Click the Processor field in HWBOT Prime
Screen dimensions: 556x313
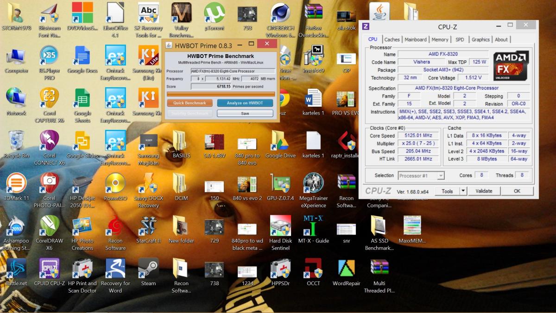[233, 71]
